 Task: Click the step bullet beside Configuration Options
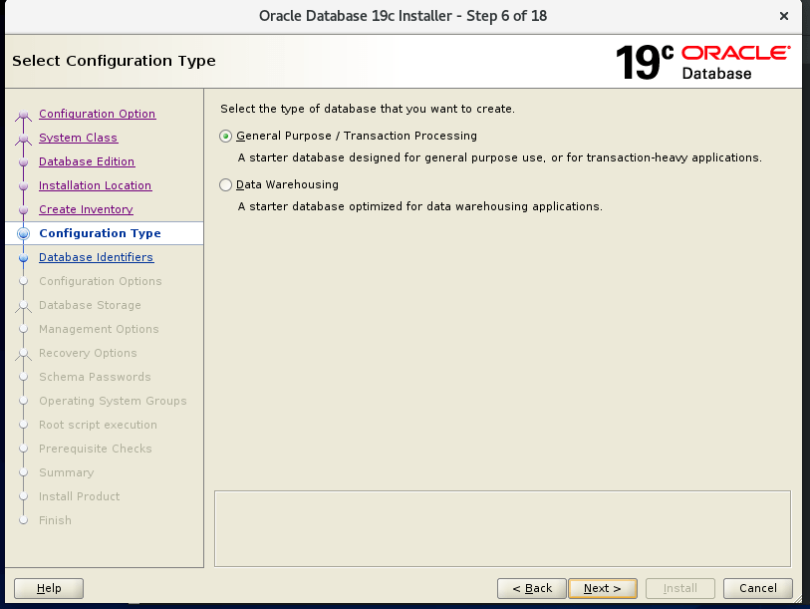click(x=23, y=281)
